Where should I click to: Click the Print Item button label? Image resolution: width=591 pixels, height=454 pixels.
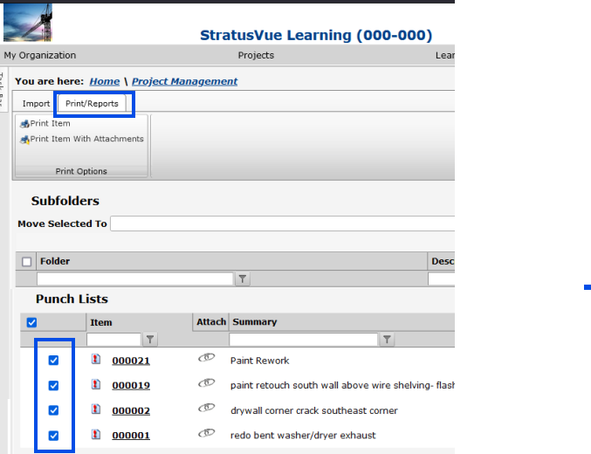pyautogui.click(x=50, y=124)
